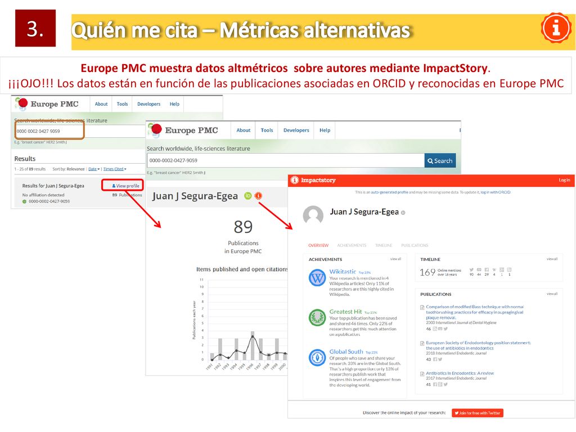
Task: Open Tools menu in back Europe PMC window
Action: 122,104
